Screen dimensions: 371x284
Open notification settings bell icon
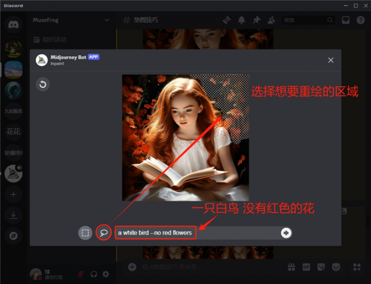[x=242, y=20]
